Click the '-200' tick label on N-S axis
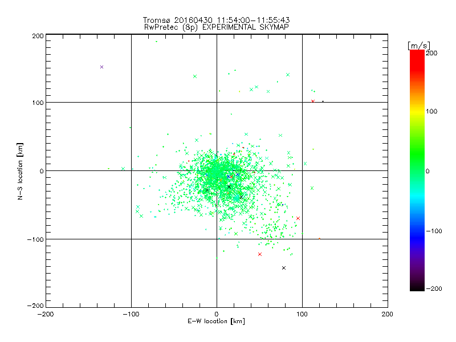 click(x=35, y=306)
